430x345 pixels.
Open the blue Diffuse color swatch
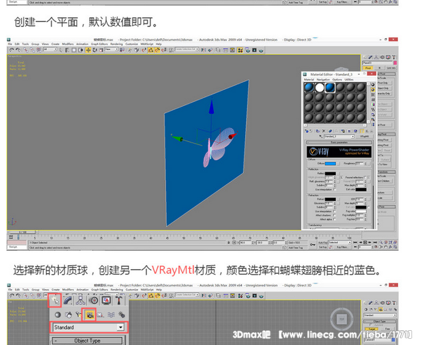330,164
